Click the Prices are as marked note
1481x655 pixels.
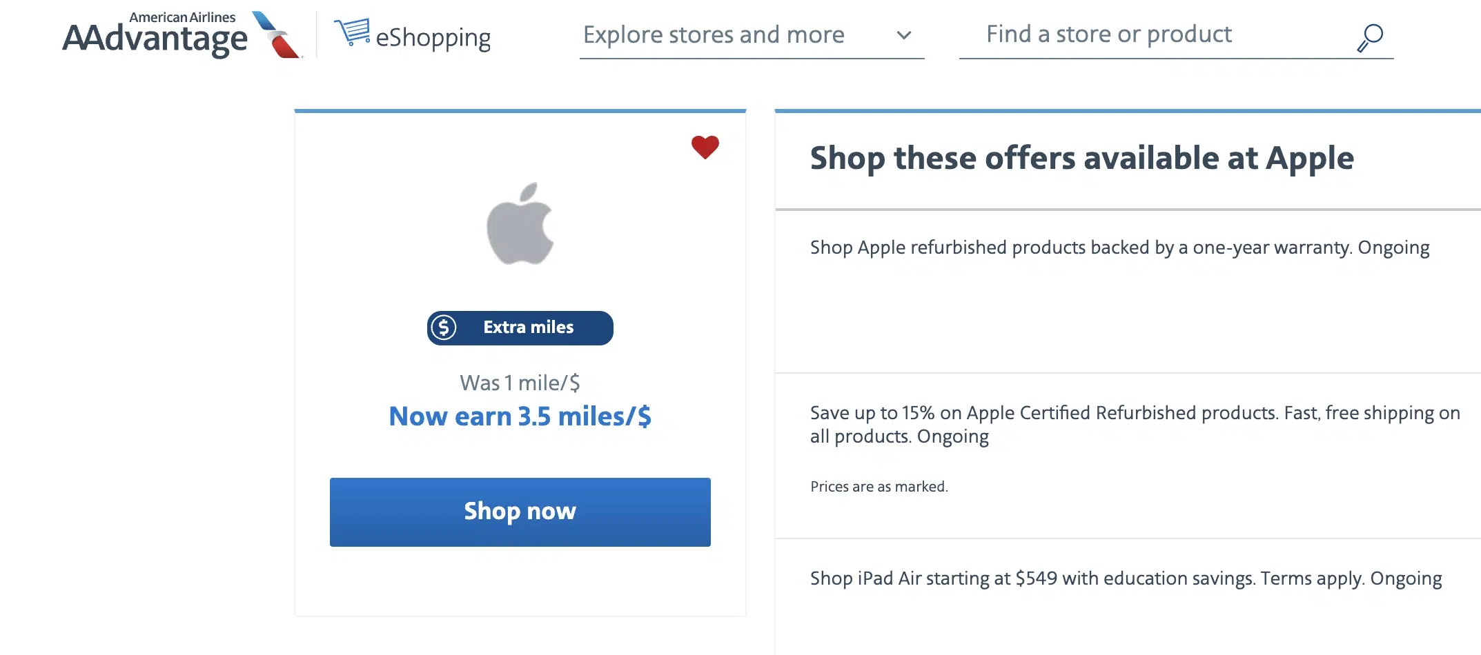879,487
